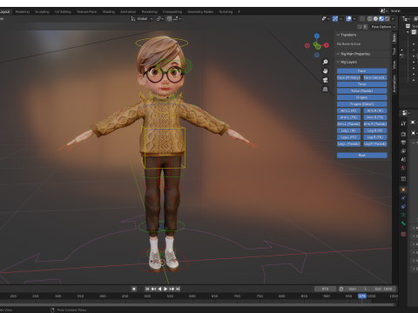Viewport: 418px width, 313px height.
Task: Toggle the Arm.L (IK) layer button
Action: pyautogui.click(x=348, y=110)
